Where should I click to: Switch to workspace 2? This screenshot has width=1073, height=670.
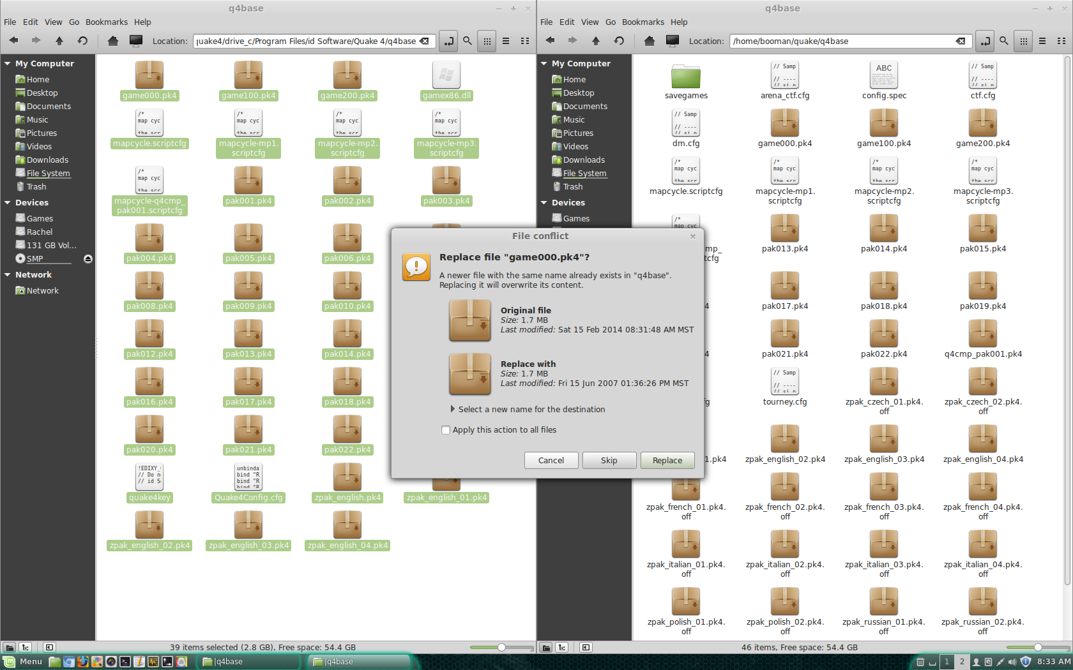pyautogui.click(x=962, y=662)
